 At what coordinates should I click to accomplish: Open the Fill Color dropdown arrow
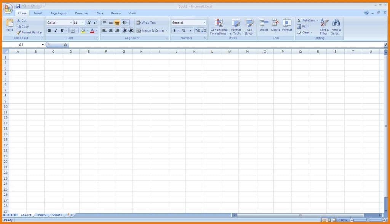coord(88,30)
